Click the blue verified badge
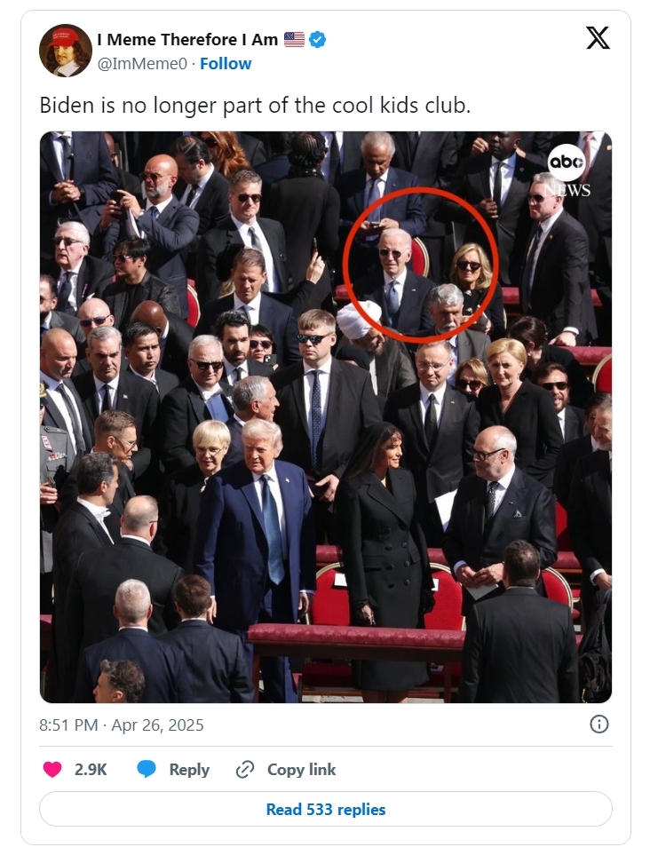 click(x=317, y=39)
